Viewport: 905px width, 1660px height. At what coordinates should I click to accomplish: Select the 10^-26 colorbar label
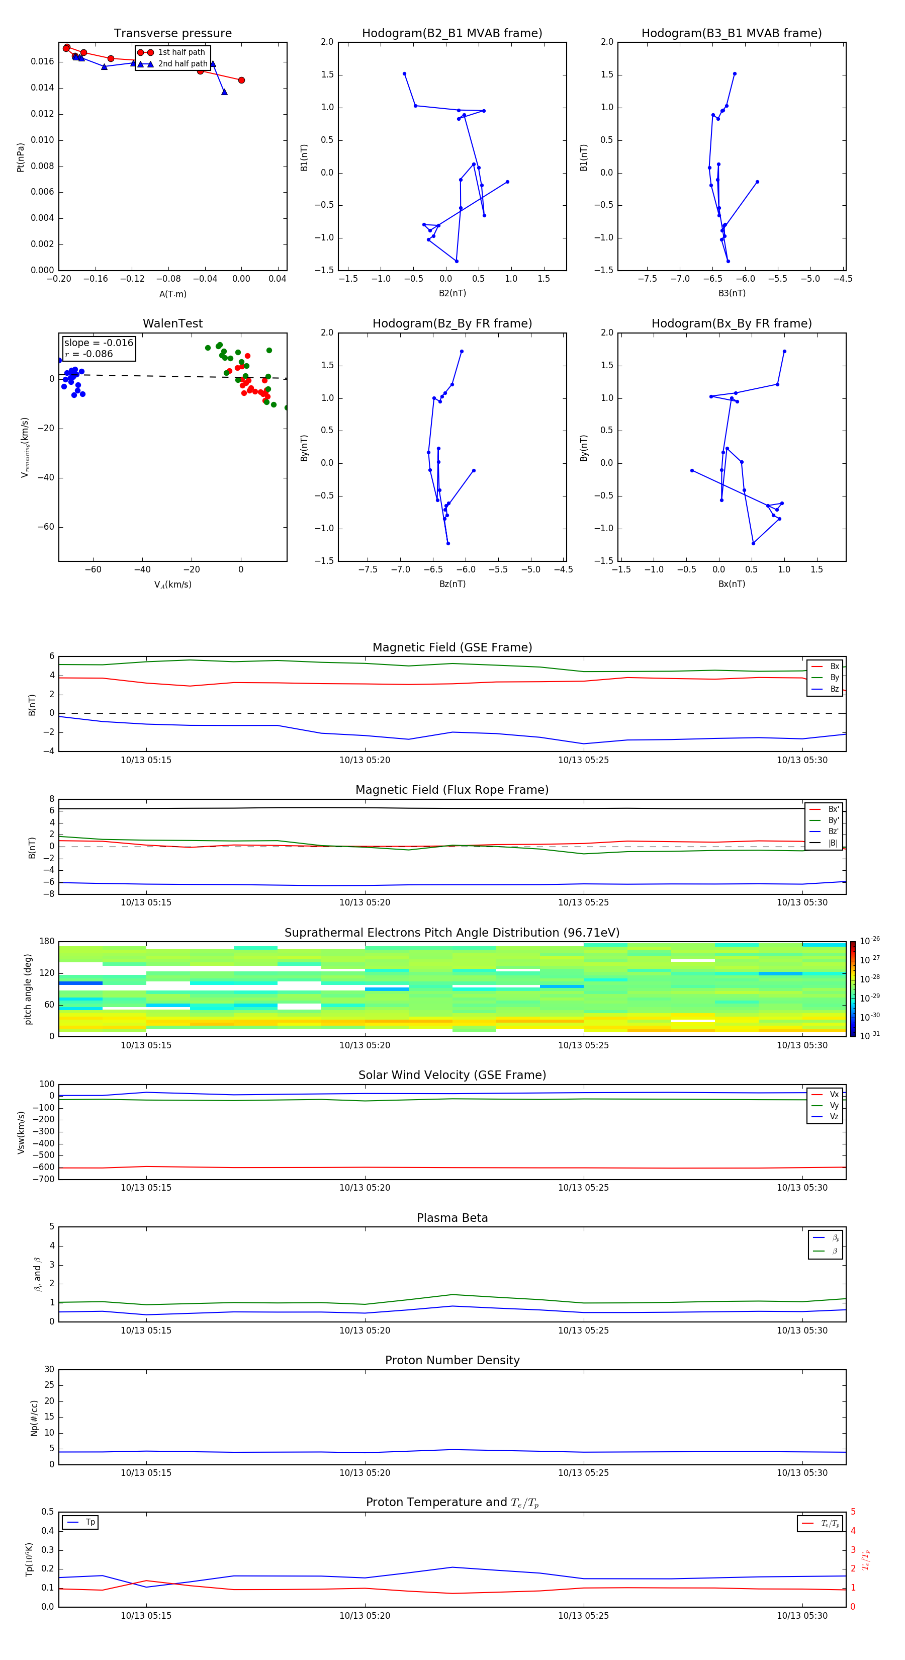tap(870, 941)
